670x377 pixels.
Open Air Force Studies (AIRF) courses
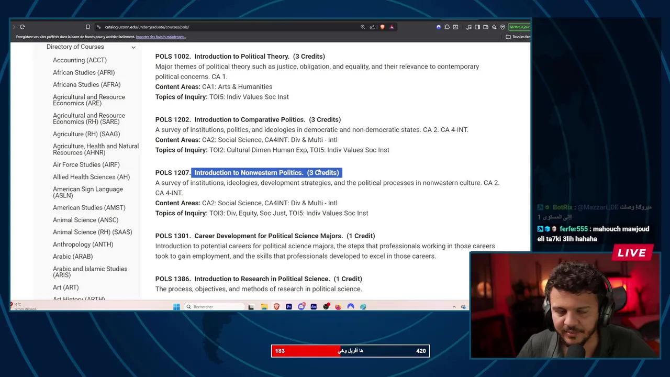point(86,164)
